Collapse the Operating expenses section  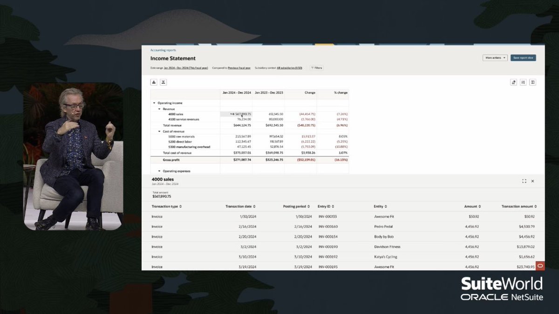[x=159, y=171]
